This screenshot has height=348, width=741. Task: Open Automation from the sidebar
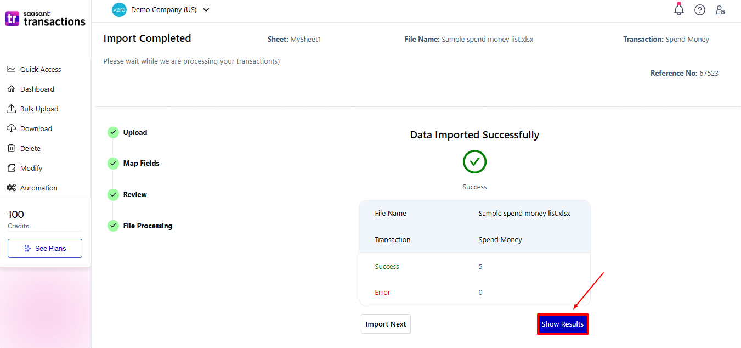click(38, 188)
